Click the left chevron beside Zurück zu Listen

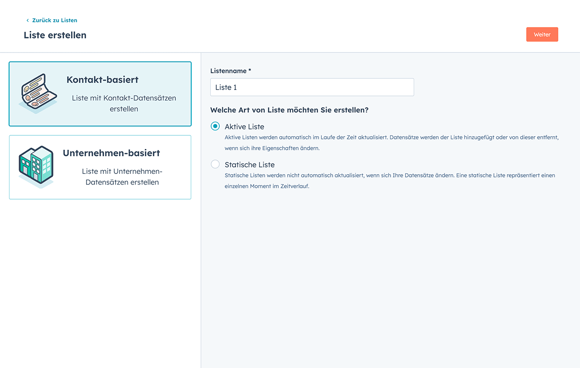28,20
